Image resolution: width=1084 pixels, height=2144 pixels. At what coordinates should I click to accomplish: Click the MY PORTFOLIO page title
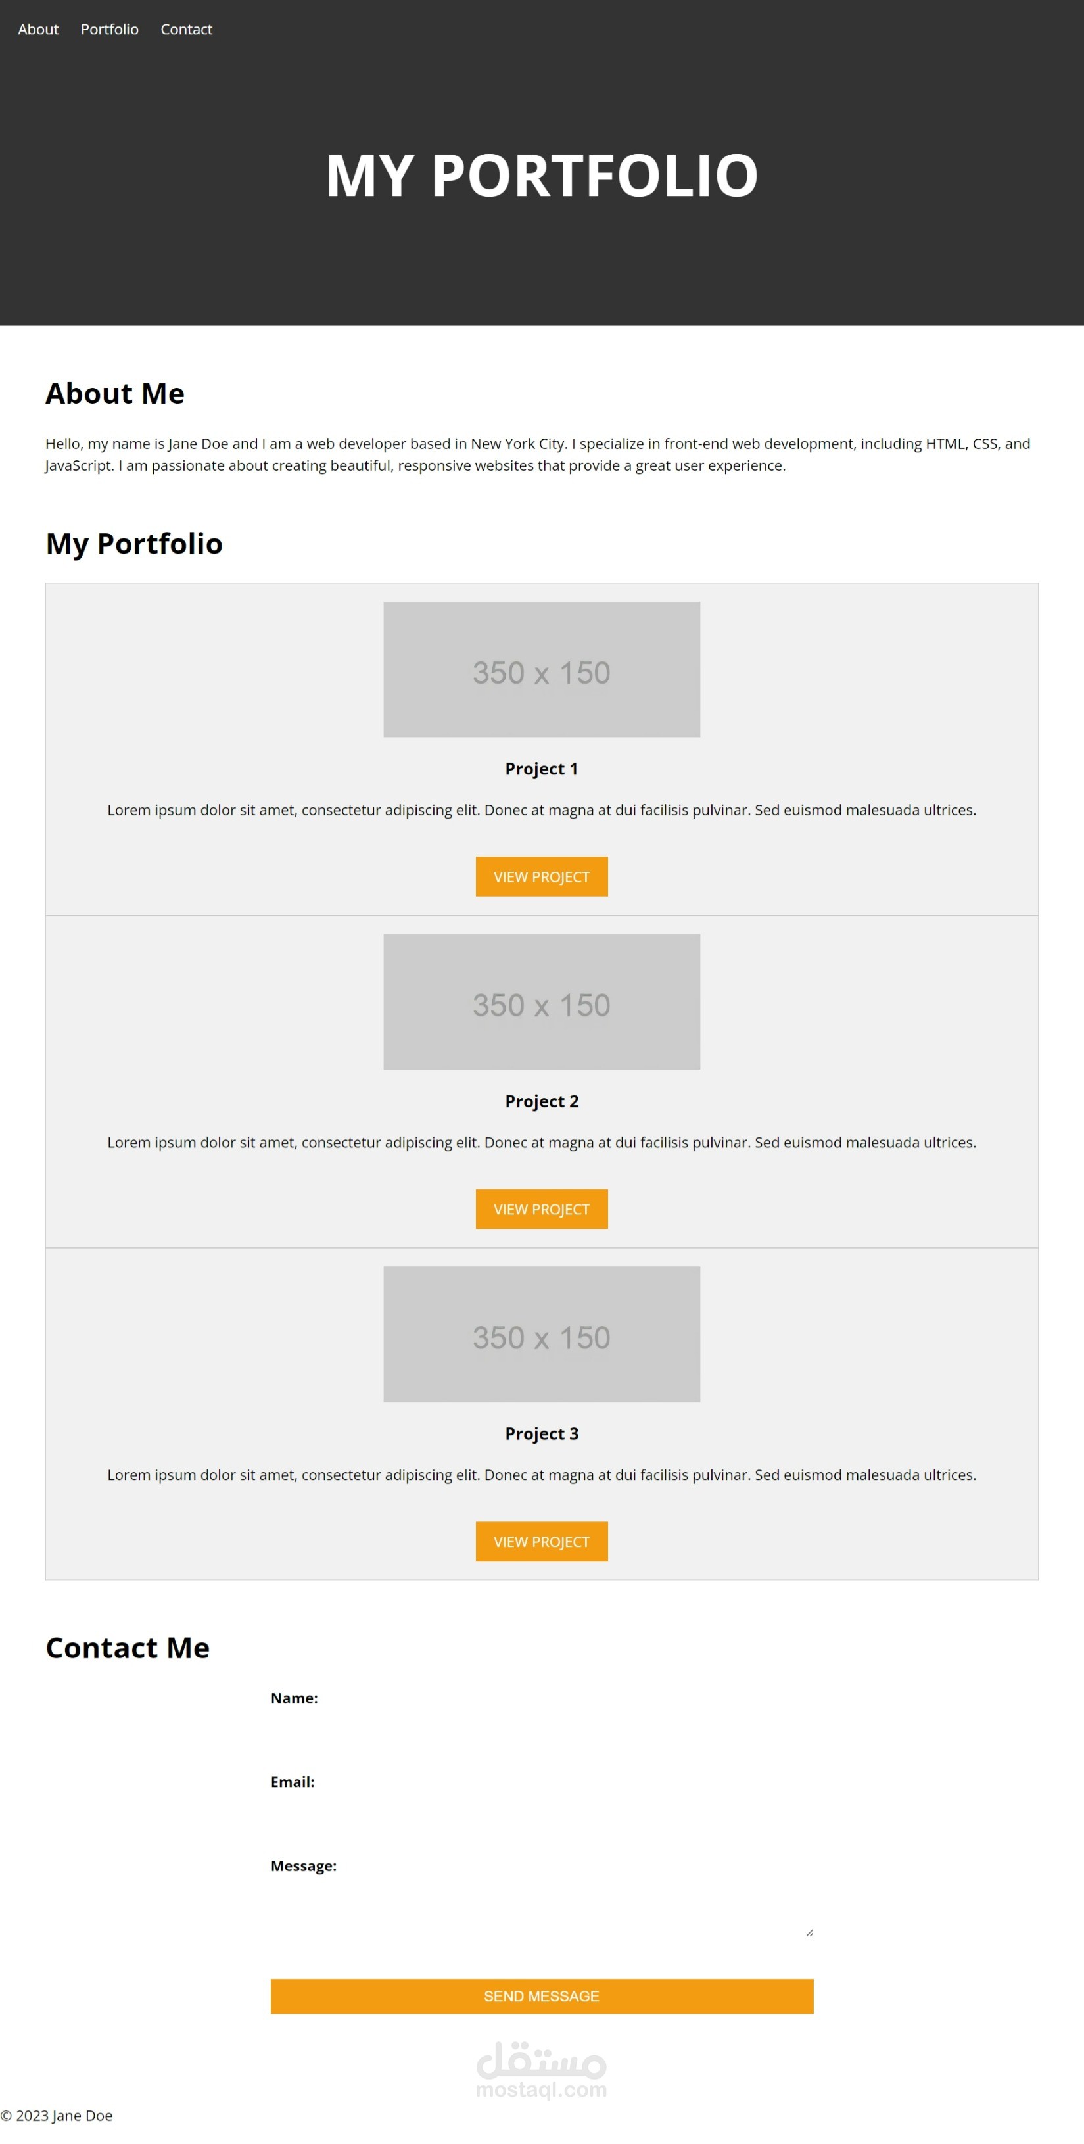coord(542,175)
